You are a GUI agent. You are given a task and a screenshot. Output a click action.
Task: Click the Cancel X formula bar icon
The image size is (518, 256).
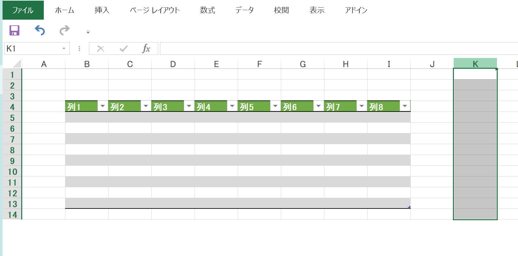101,48
